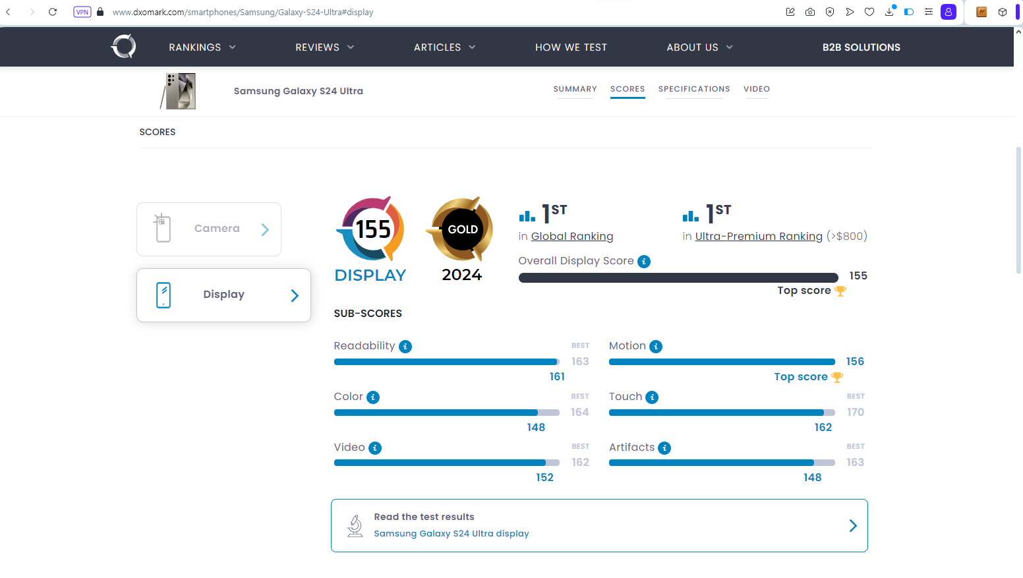Open B2B Solutions menu item
The width and height of the screenshot is (1023, 578).
[x=862, y=47]
